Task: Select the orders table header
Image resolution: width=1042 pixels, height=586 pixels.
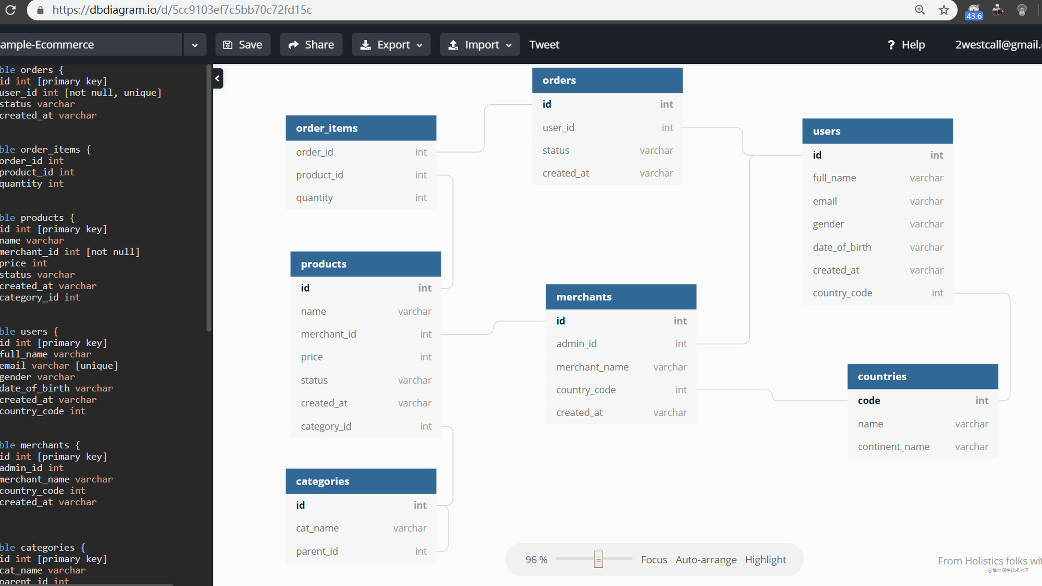Action: pos(607,80)
